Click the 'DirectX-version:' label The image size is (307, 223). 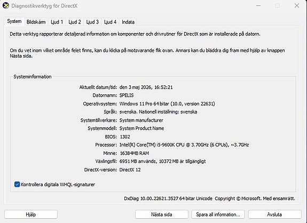point(100,170)
